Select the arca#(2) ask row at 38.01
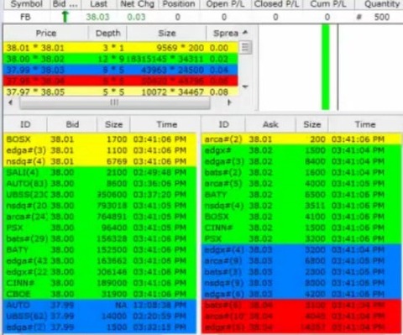The height and width of the screenshot is (335, 403). point(301,139)
